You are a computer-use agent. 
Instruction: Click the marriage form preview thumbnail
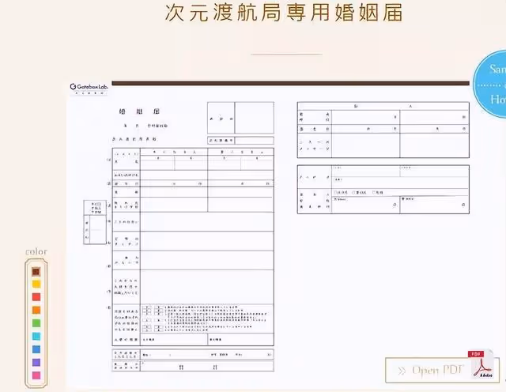coord(268,234)
